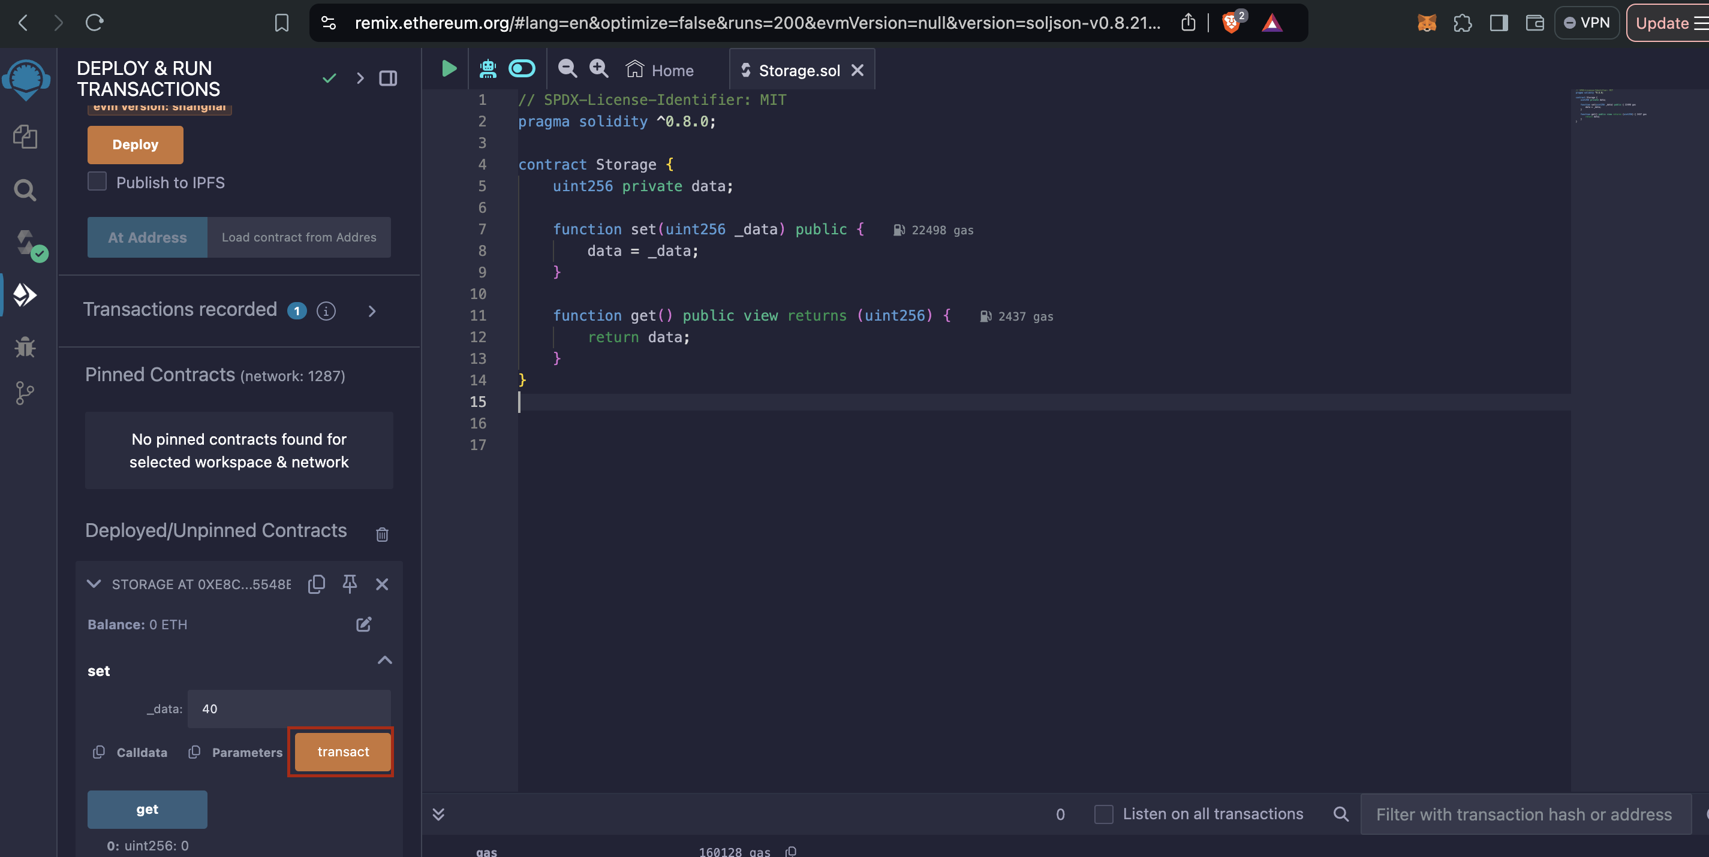Open the Remix home logo icon
Image resolution: width=1709 pixels, height=857 pixels.
point(26,80)
